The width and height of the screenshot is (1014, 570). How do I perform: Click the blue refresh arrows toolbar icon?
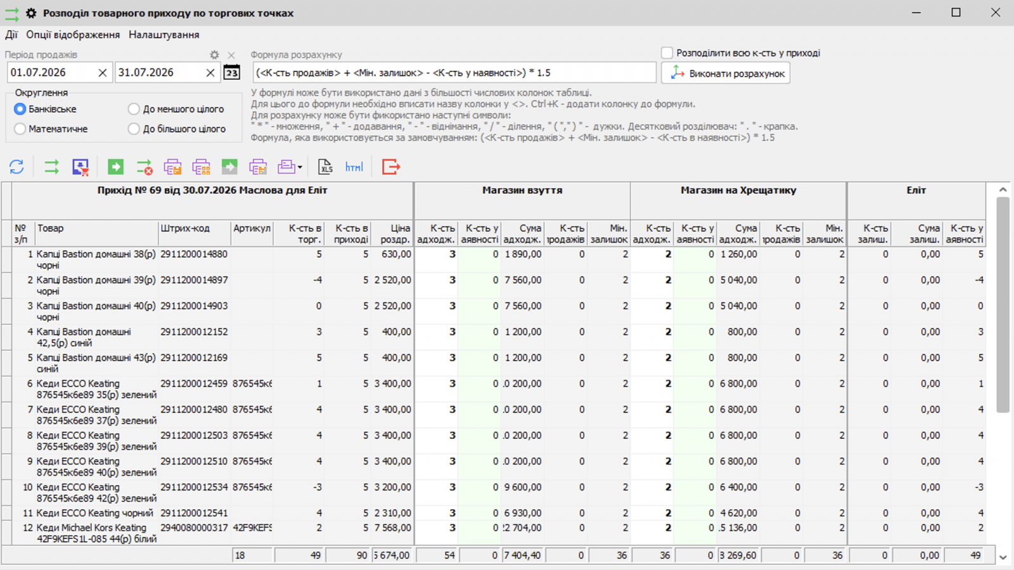16,167
